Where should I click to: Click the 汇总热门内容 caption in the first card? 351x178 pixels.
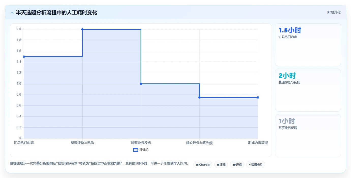point(288,37)
